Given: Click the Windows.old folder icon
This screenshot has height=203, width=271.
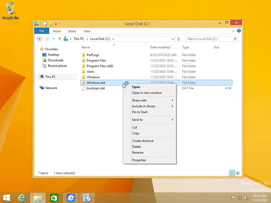Looking at the screenshot, I should coord(83,82).
